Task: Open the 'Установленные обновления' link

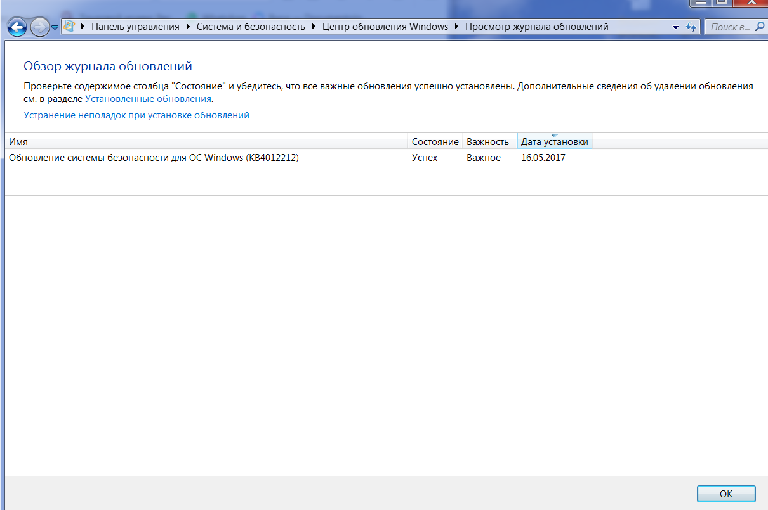Action: (148, 99)
